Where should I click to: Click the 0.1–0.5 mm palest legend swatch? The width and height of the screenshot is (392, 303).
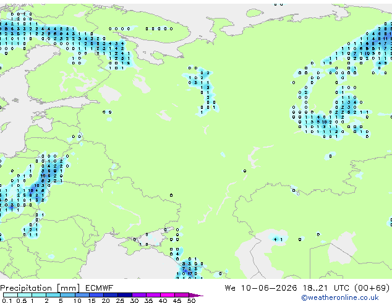click(x=11, y=295)
